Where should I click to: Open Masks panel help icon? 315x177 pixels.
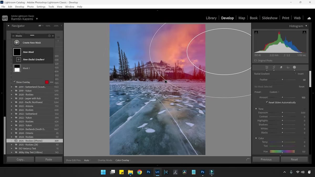click(49, 36)
